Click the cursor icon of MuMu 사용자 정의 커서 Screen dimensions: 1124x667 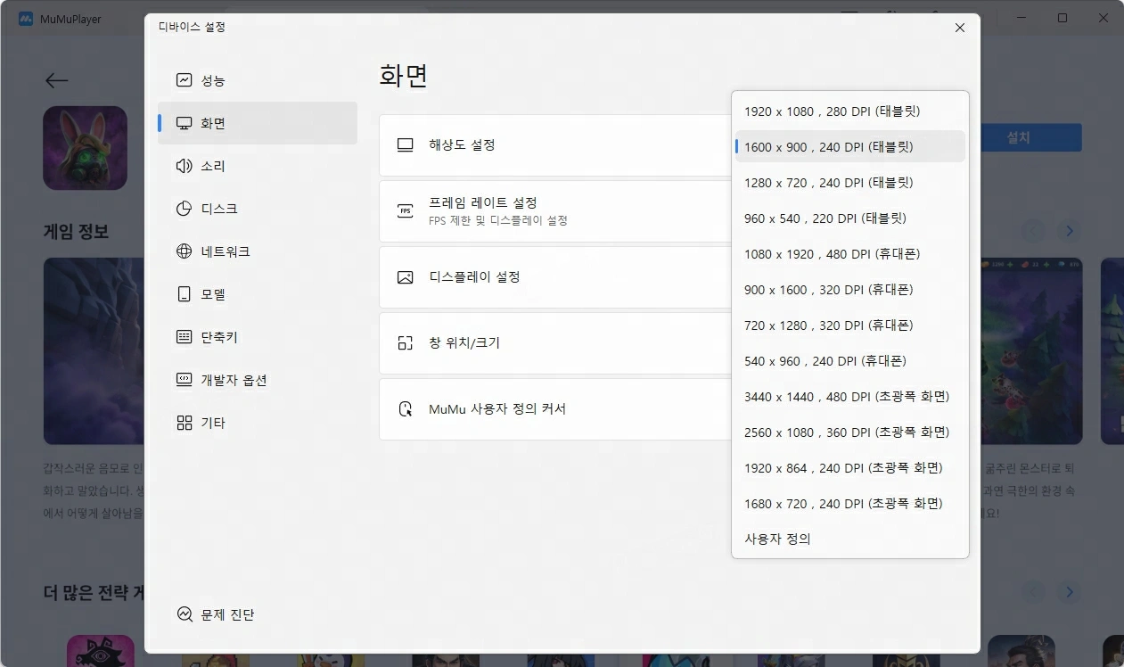tap(406, 409)
